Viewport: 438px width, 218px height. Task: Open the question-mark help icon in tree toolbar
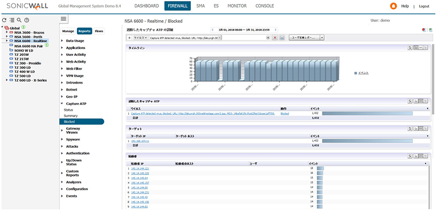click(x=27, y=20)
